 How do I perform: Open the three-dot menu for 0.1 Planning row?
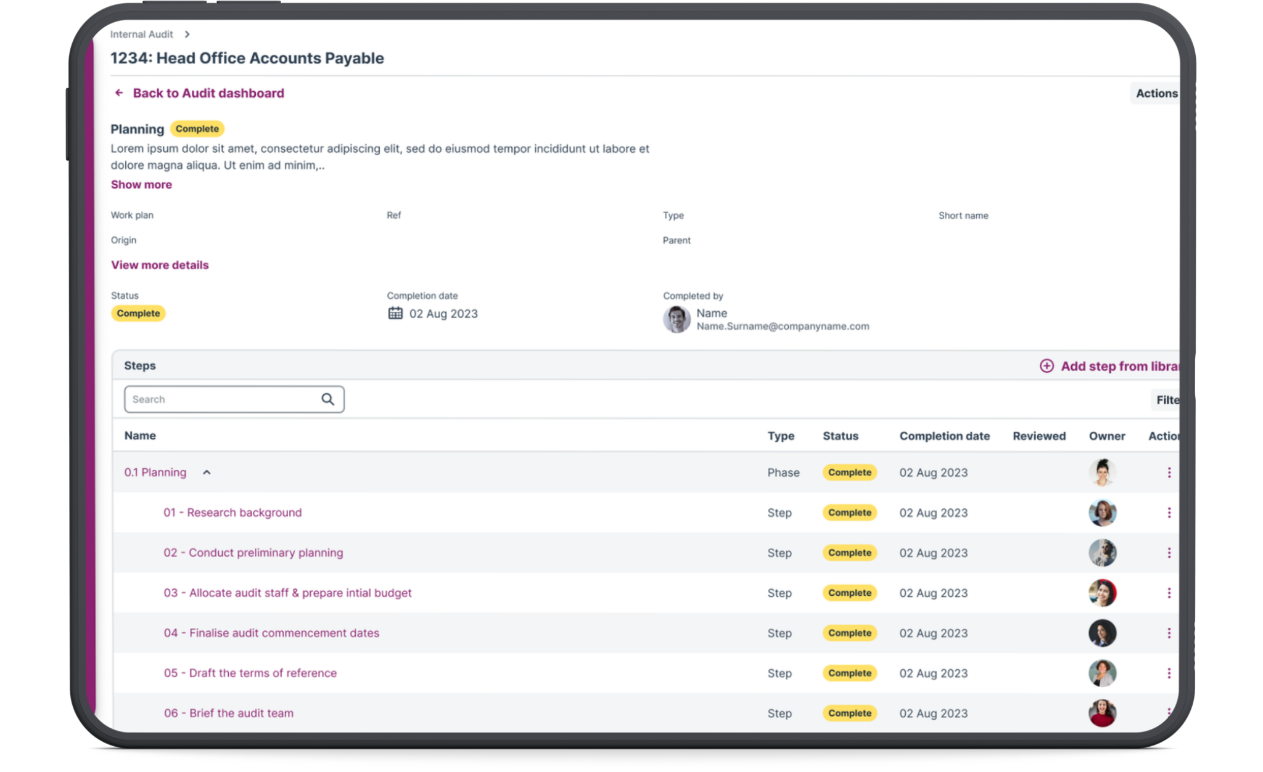1169,473
